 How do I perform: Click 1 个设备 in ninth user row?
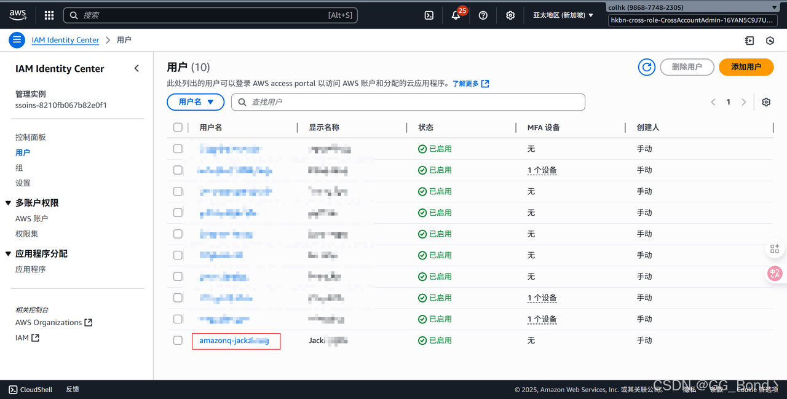point(542,320)
